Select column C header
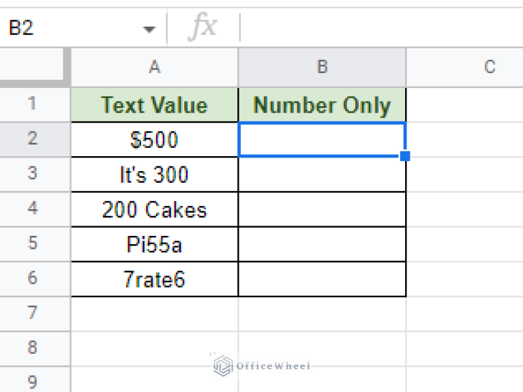This screenshot has height=392, width=523. (489, 67)
